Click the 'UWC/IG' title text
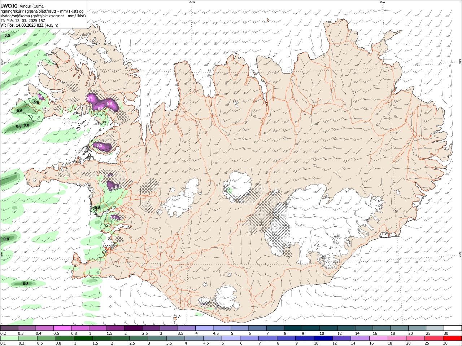462x346 pixels. click(x=9, y=5)
